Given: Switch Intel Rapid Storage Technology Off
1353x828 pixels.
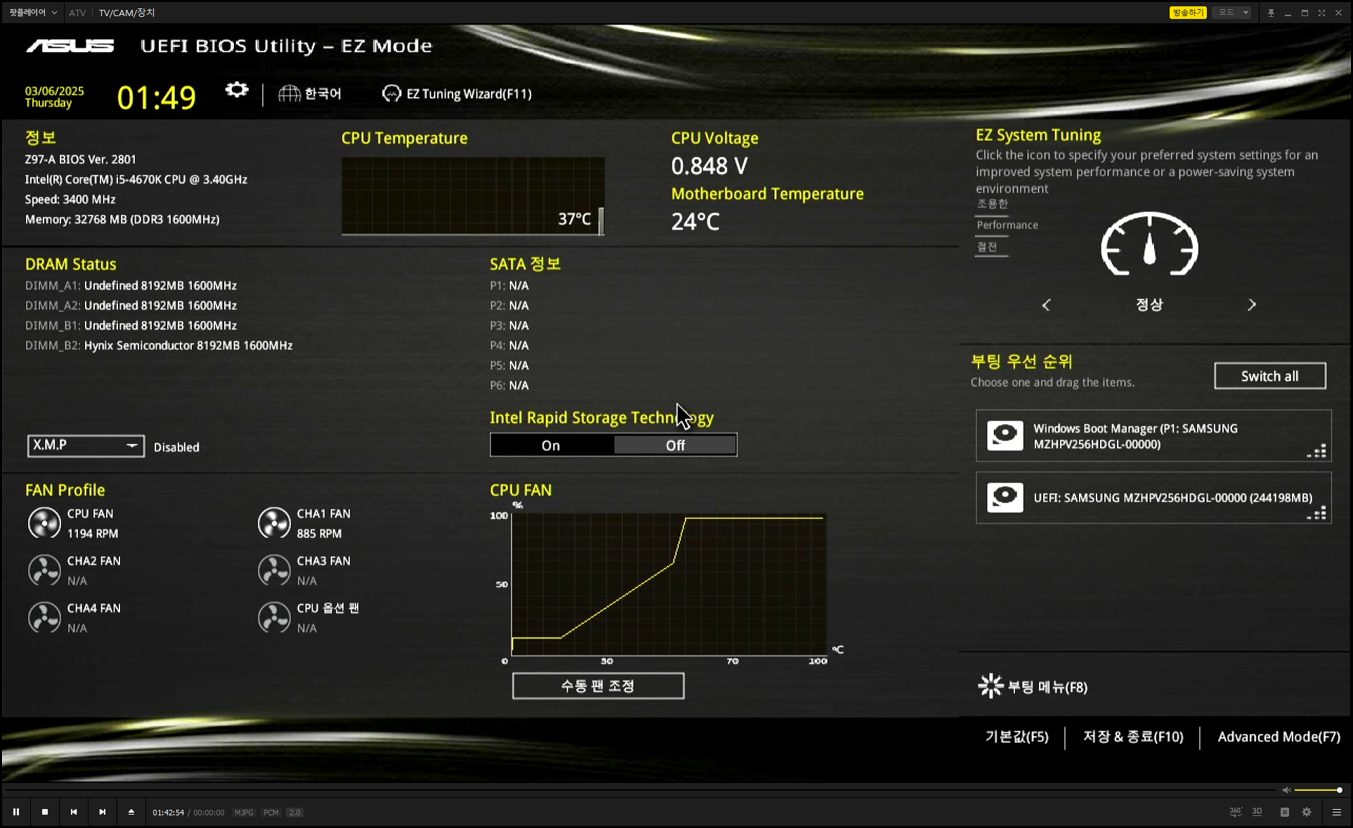Looking at the screenshot, I should click(675, 445).
